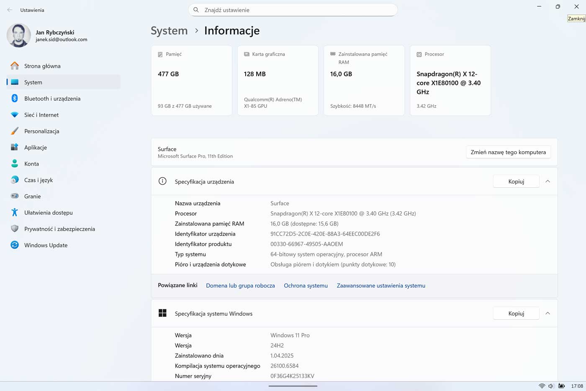This screenshot has height=391, width=586.
Task: Click the volume icon in system tray
Action: click(551, 386)
